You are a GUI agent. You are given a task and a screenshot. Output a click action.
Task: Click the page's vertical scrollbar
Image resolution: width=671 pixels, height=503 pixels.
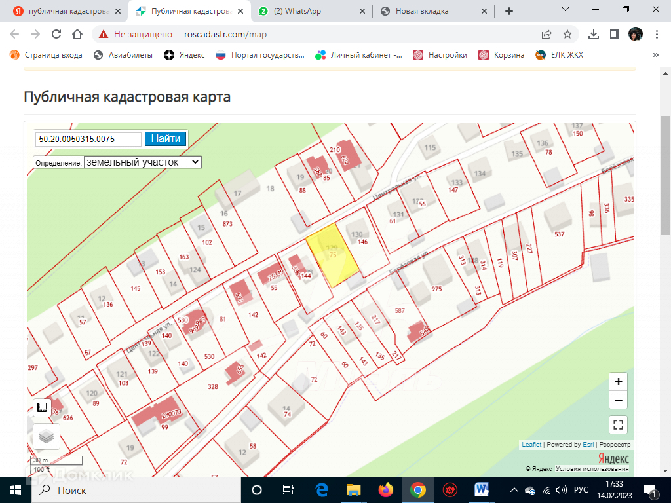coord(666,177)
